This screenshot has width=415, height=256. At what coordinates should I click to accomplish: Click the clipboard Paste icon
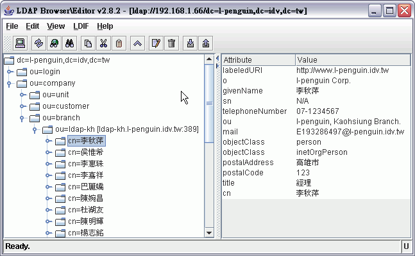click(x=119, y=44)
